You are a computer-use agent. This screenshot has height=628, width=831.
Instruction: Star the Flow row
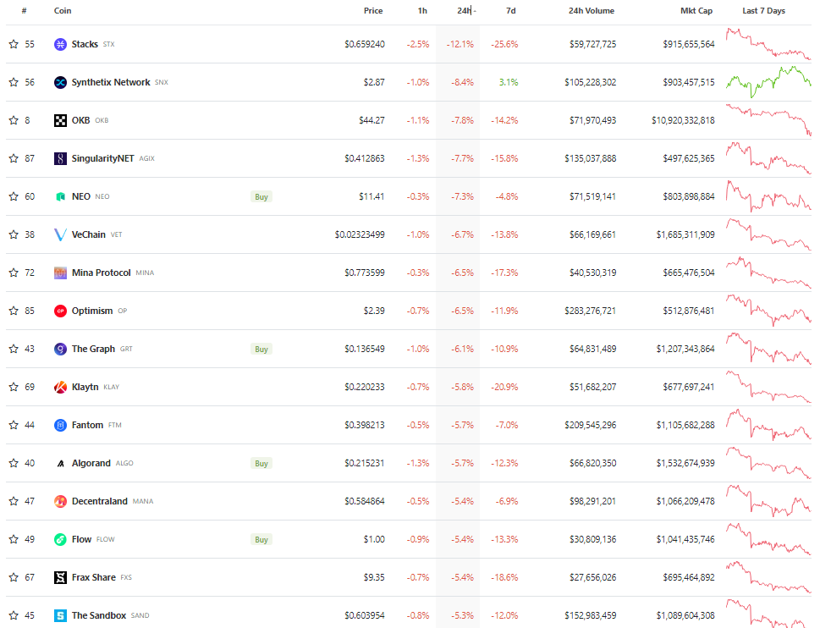point(14,539)
